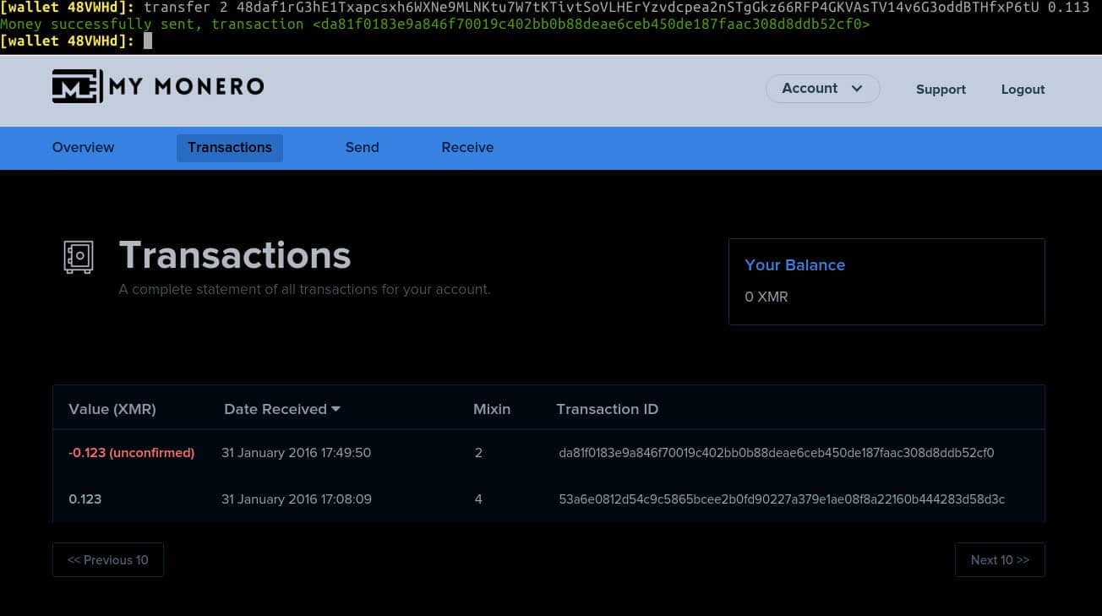Image resolution: width=1102 pixels, height=616 pixels.
Task: Click the Mixin column header
Action: [x=492, y=409]
